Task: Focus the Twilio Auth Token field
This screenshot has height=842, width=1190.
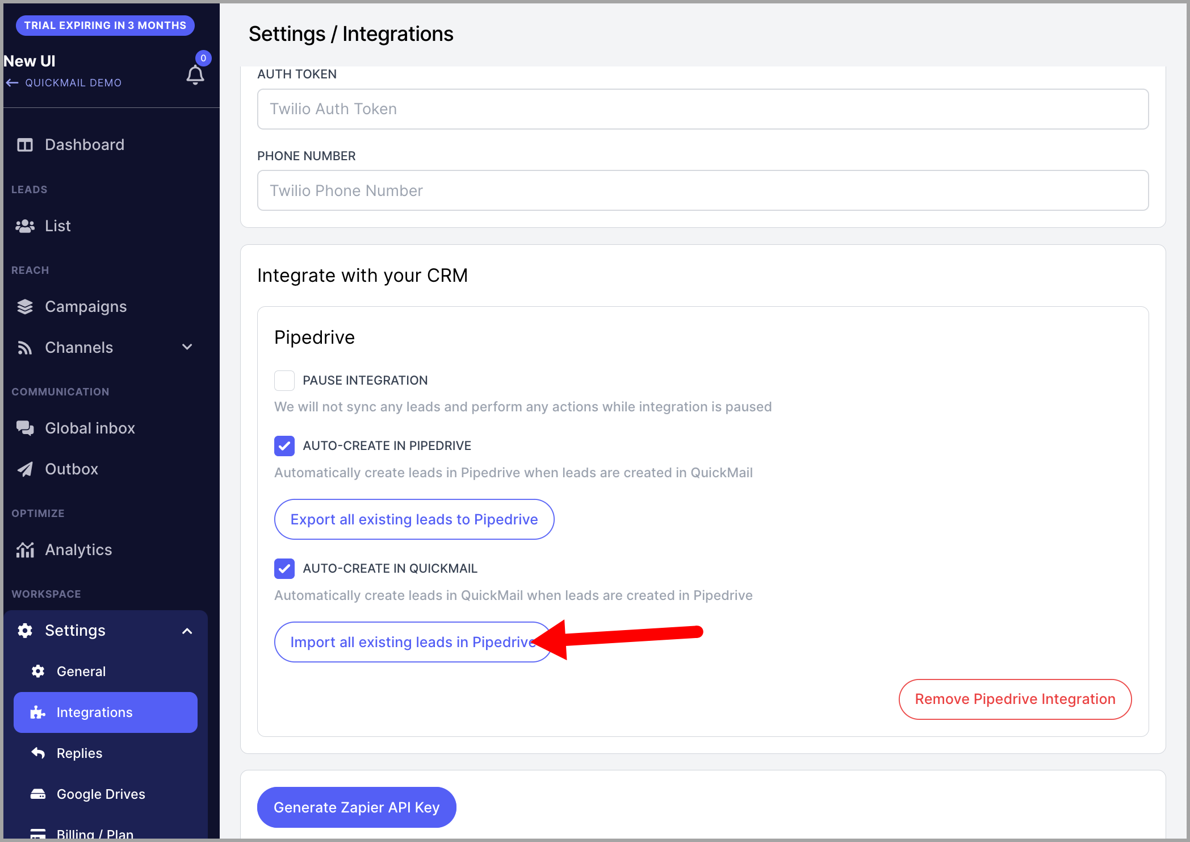Action: 703,109
